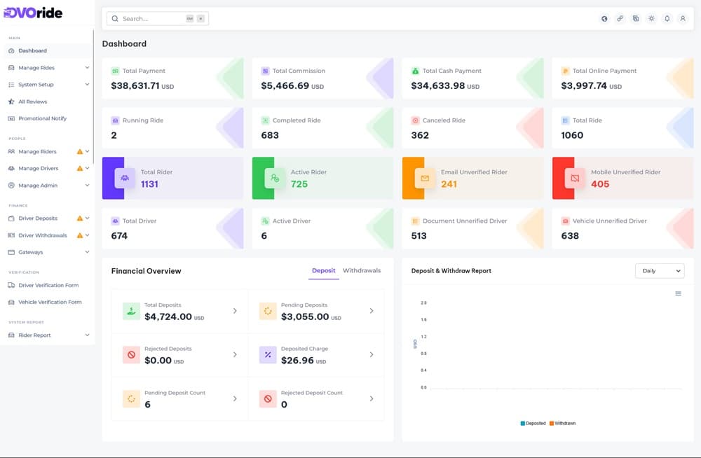The width and height of the screenshot is (701, 458).
Task: Open the Total Driver card
Action: [173, 229]
